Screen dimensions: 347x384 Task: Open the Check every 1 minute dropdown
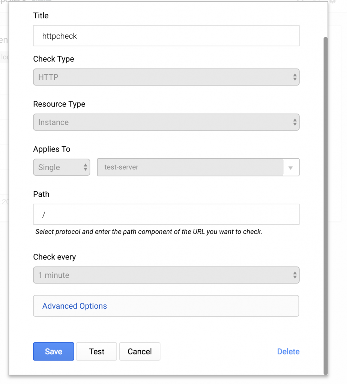pyautogui.click(x=166, y=275)
